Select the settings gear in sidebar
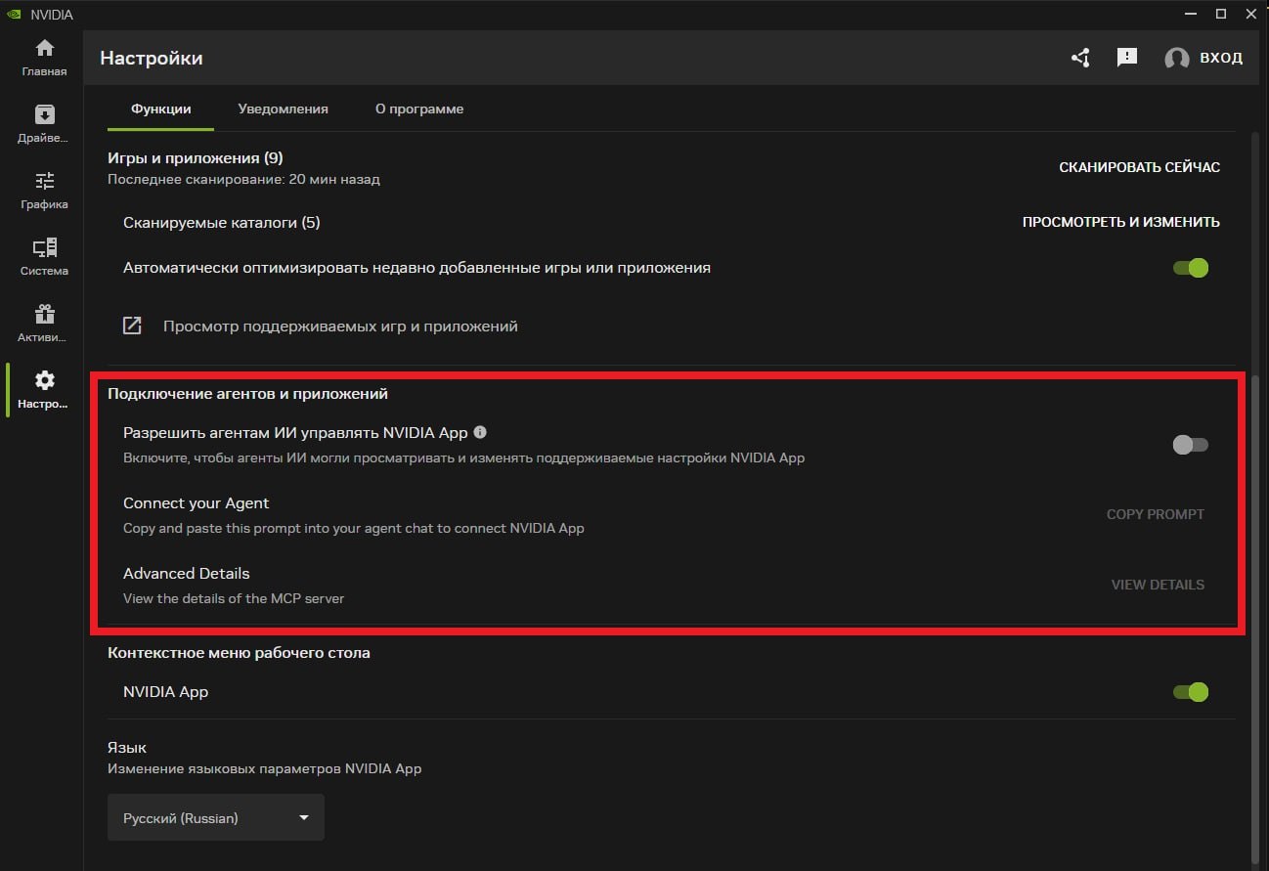Viewport: 1269px width, 871px height. click(x=44, y=390)
